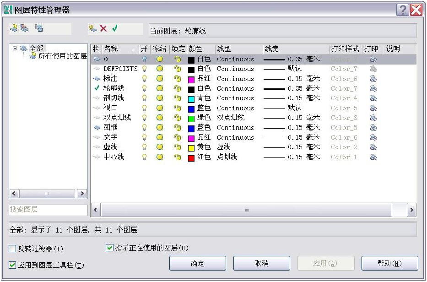Toggle the lightbulb for the 轮廓线 layer
The height and width of the screenshot is (282, 427).
[x=144, y=88]
